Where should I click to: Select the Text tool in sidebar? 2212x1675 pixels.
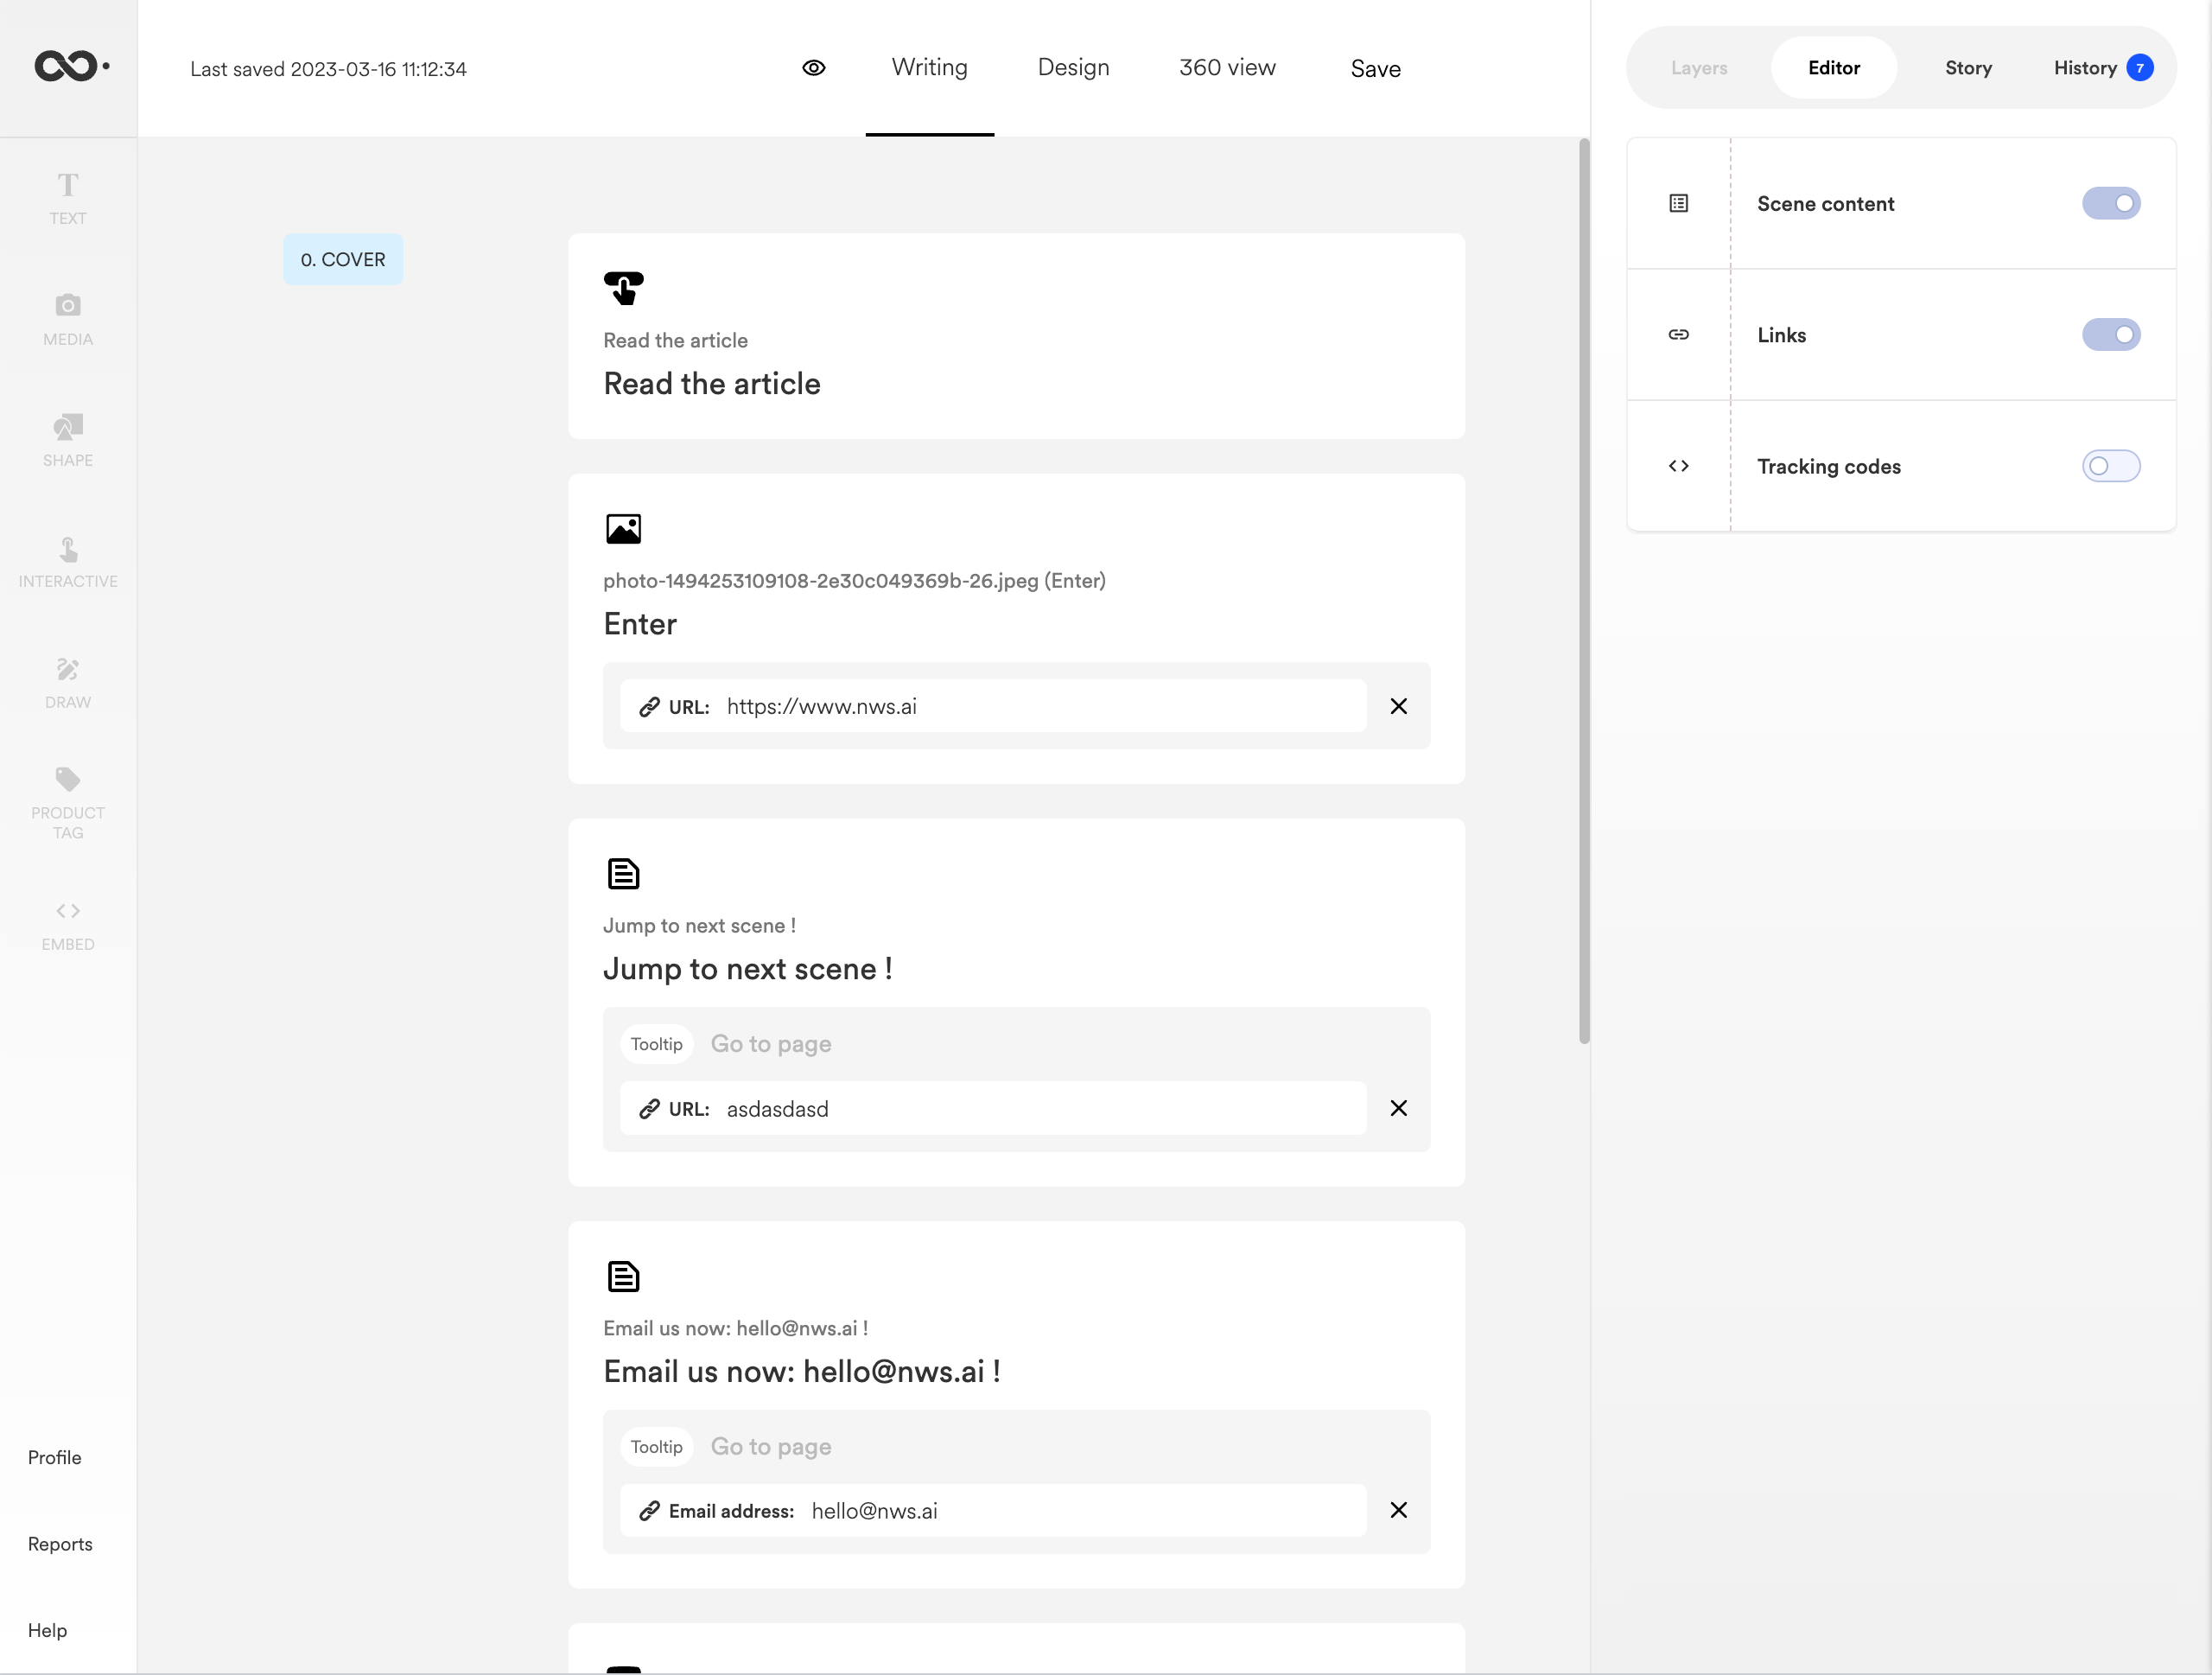pyautogui.click(x=68, y=198)
